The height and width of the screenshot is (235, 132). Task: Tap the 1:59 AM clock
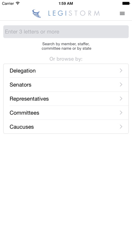[x=66, y=3]
